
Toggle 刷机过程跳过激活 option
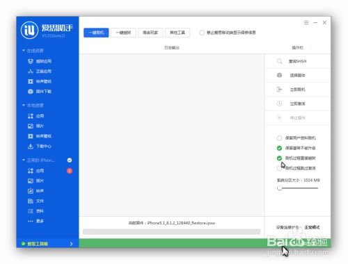279,168
